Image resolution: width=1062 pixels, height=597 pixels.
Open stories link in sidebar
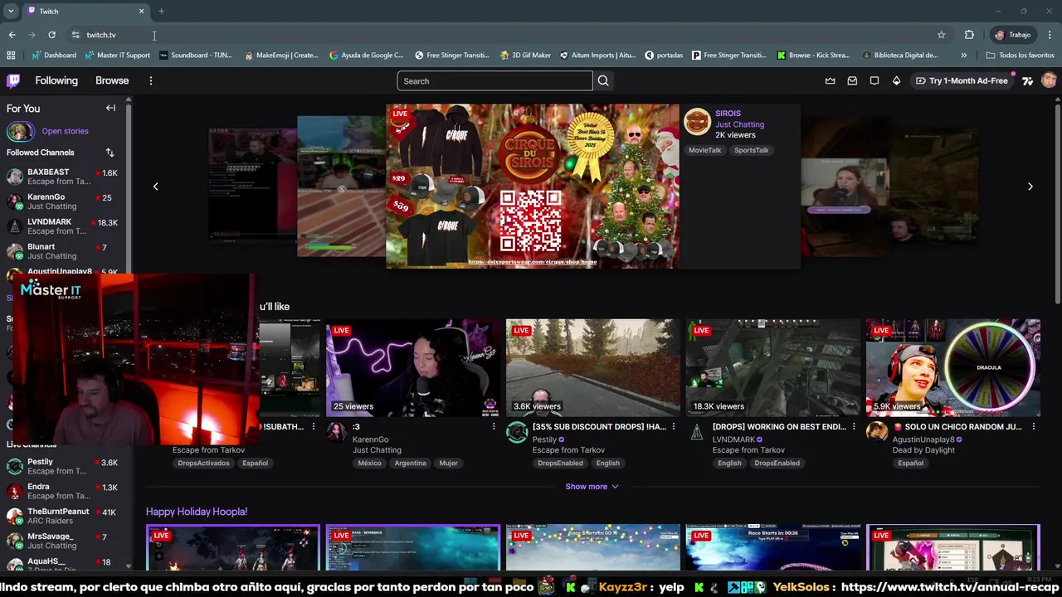click(65, 131)
